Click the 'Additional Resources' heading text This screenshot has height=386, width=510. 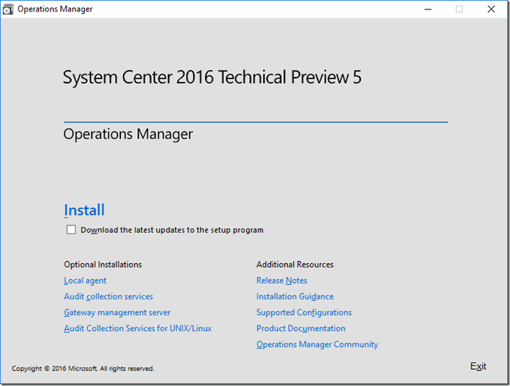[x=295, y=264]
